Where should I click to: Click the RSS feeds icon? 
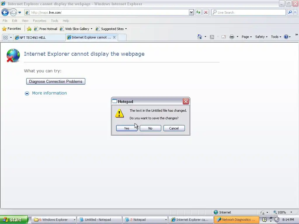(212, 37)
